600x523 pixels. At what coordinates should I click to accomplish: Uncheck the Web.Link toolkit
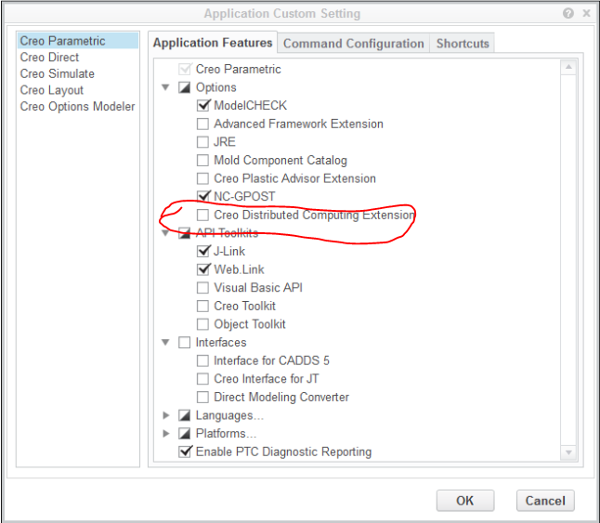point(202,269)
